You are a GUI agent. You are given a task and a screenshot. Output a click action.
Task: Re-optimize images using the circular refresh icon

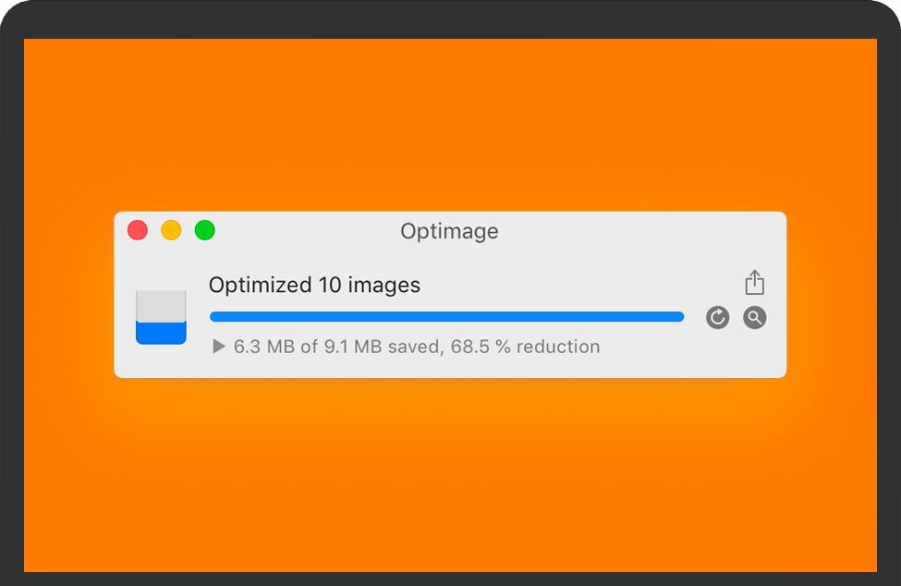(718, 317)
